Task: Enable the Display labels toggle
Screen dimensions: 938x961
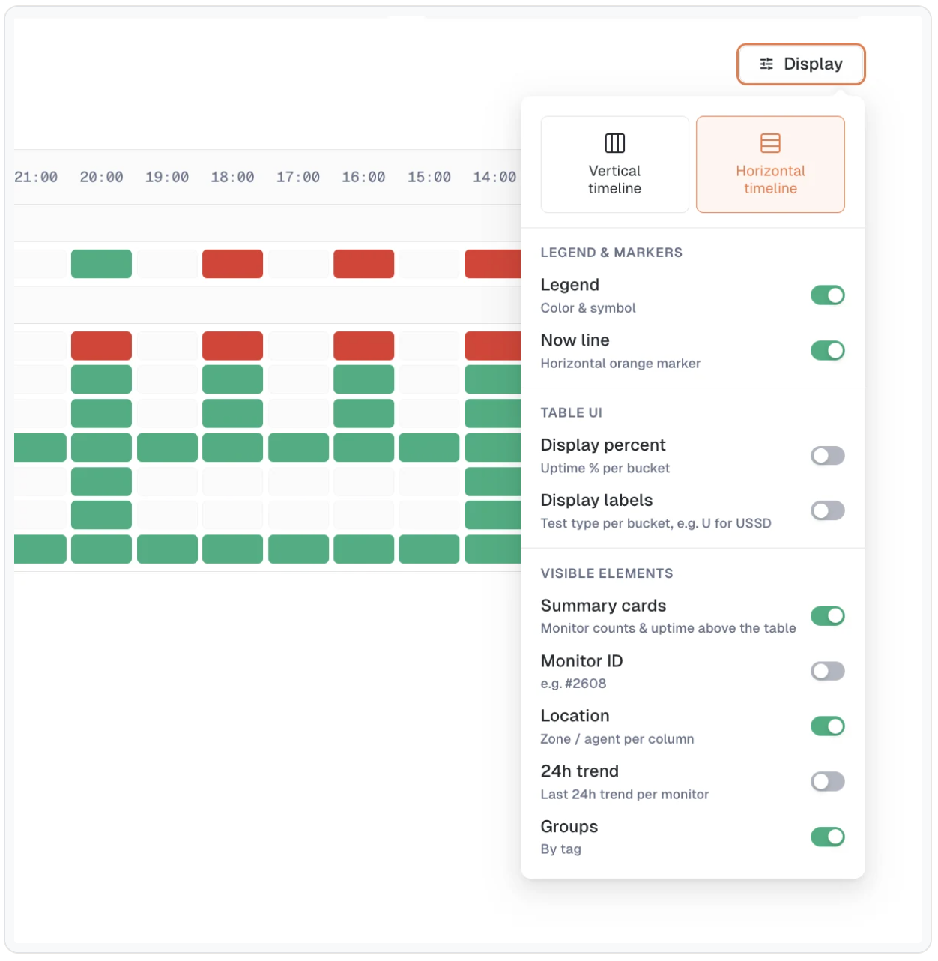Action: pos(827,511)
